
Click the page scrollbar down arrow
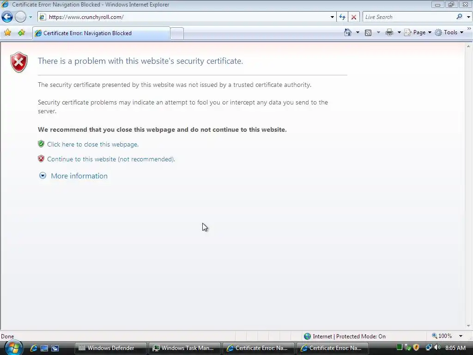[x=468, y=326]
